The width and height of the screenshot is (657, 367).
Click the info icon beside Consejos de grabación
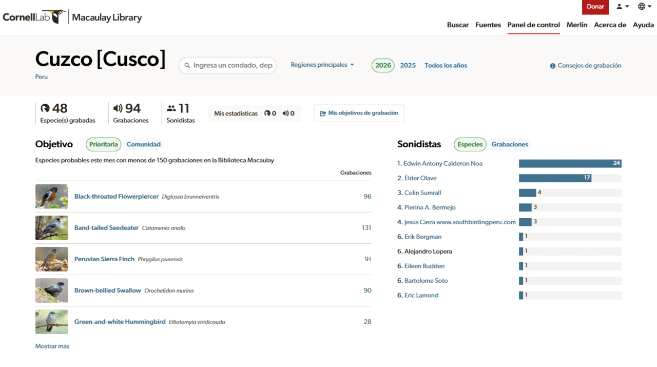click(x=552, y=66)
